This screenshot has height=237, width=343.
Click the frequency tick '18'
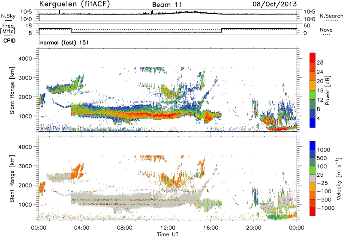pos(29,26)
